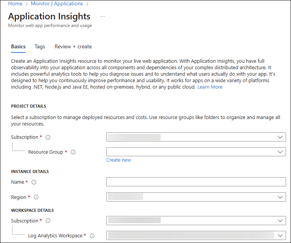This screenshot has width=291, height=243.
Task: Click info icon next to Log Analytics Workspace
Action: (x=92, y=236)
